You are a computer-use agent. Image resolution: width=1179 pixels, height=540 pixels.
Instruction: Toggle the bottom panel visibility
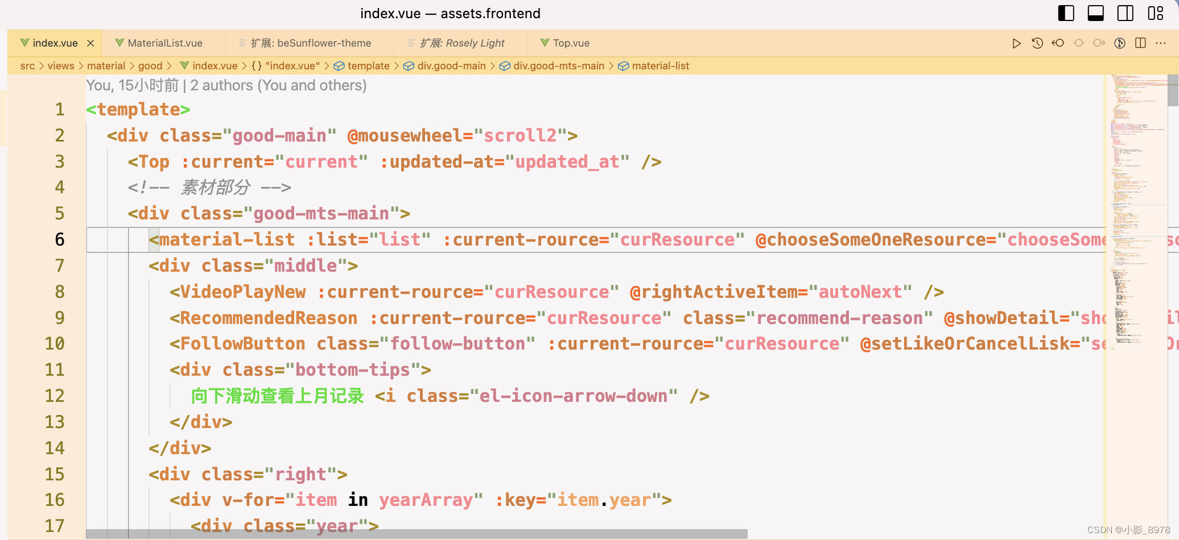tap(1095, 13)
